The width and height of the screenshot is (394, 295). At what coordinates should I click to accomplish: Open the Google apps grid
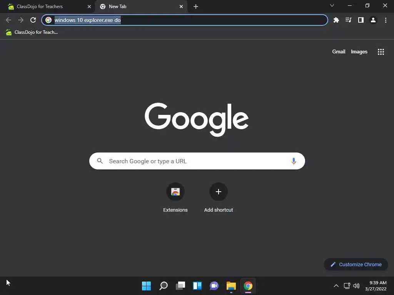click(381, 52)
